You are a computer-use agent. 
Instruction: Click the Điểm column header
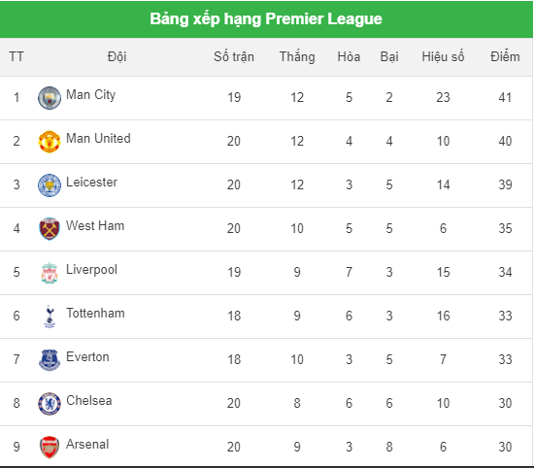pos(505,56)
